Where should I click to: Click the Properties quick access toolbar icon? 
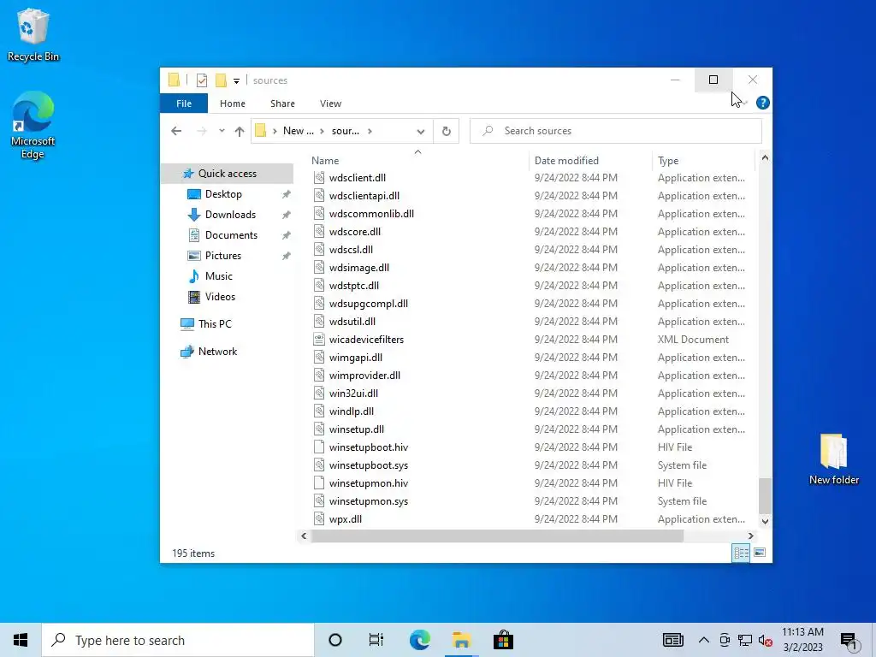[202, 80]
